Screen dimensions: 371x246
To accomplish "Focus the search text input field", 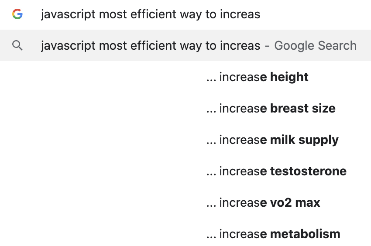I will (185, 14).
